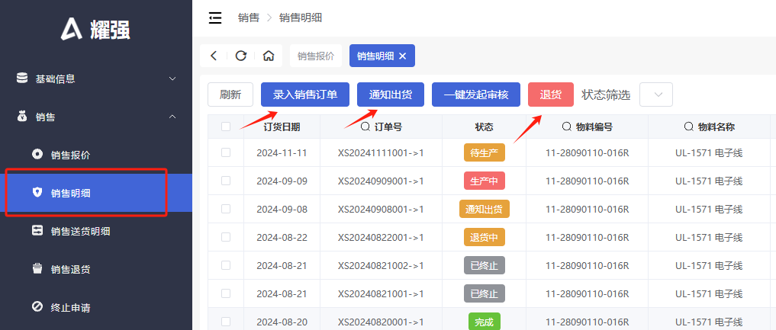The height and width of the screenshot is (330, 776).
Task: Check the row for order XS20240821001->1
Action: click(x=226, y=293)
